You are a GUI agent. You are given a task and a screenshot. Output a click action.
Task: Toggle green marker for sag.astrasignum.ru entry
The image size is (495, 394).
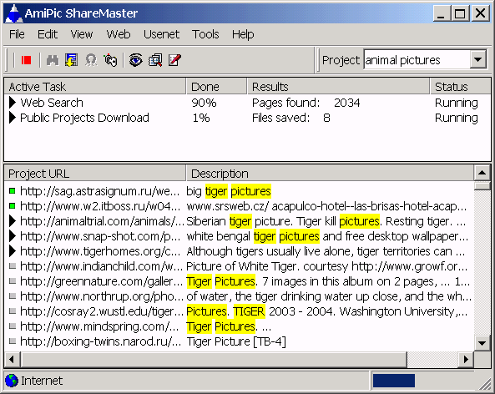point(13,190)
